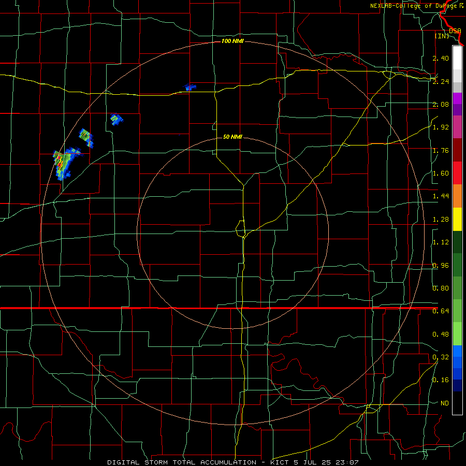
Task: Click the 'ND' no-data legend label
Action: coord(445,403)
